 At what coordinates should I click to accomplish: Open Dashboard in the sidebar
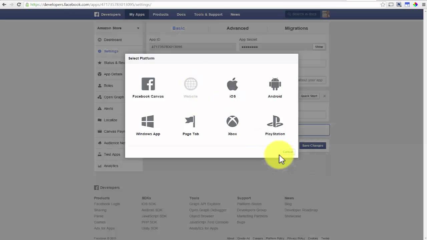[113, 40]
